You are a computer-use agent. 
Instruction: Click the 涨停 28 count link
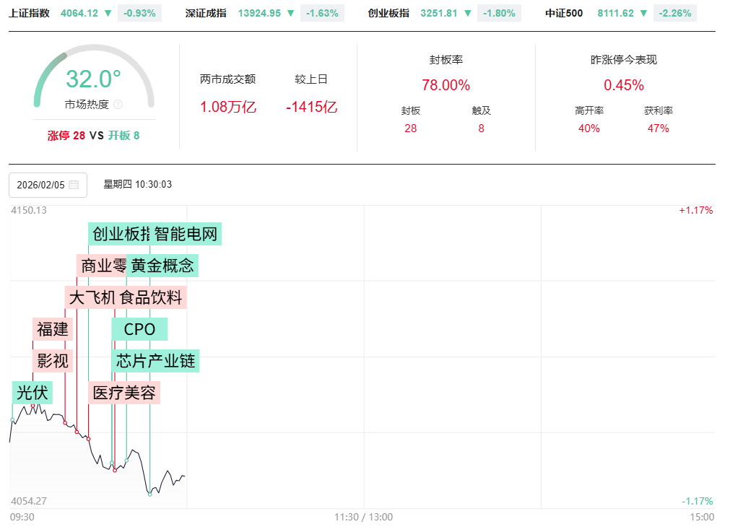pos(66,135)
